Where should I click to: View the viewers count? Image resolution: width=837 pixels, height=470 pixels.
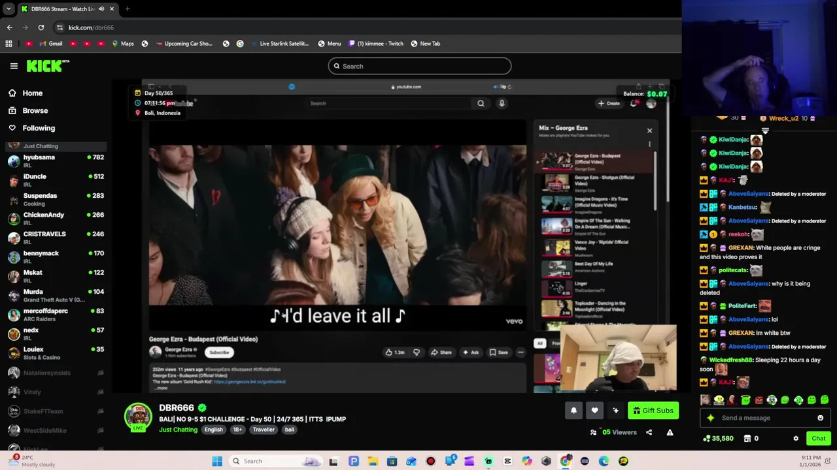613,432
